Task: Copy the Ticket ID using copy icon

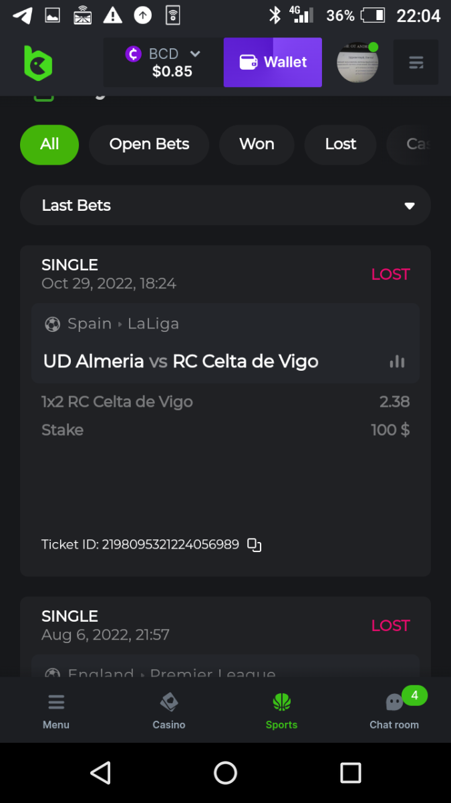Action: [254, 545]
